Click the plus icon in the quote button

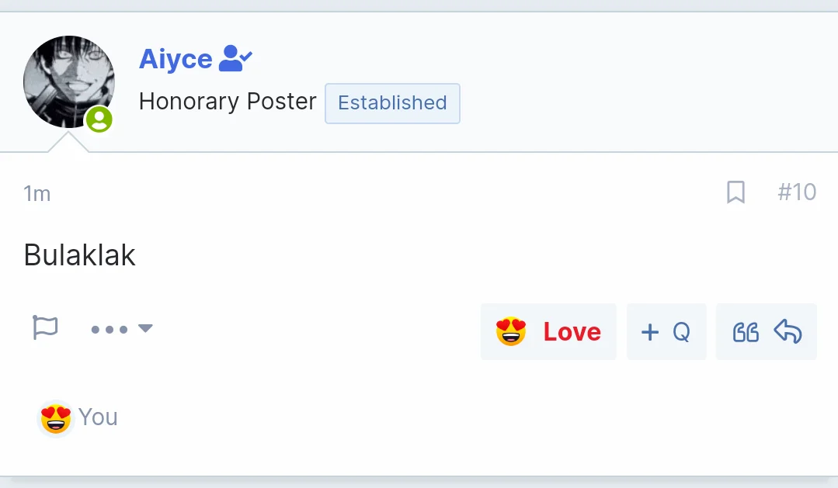650,332
